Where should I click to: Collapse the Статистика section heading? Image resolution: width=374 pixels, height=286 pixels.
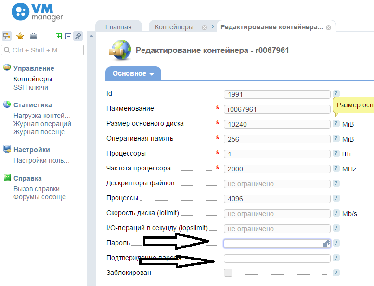point(33,105)
